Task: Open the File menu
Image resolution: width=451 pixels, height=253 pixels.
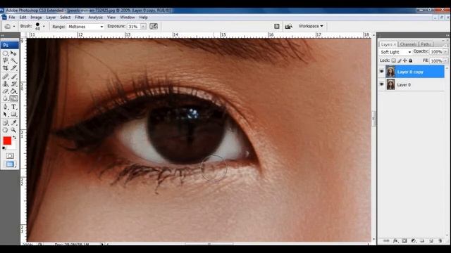Action: coord(12,17)
